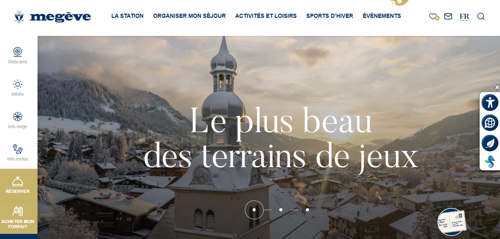Open the green leaf eco icon

[490, 143]
